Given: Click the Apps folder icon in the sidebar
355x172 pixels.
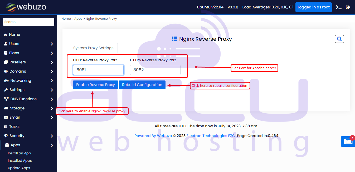Looking at the screenshot, I should 7,145.
